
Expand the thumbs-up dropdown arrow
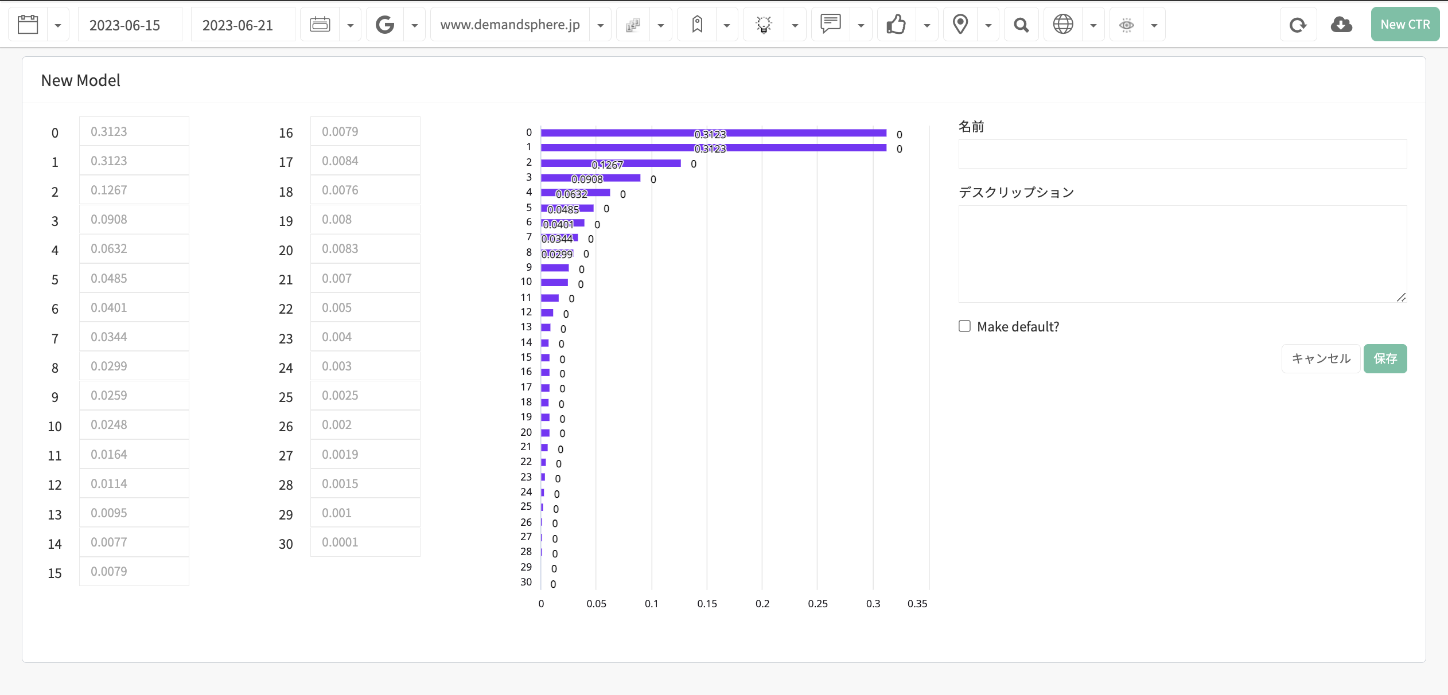pos(927,25)
